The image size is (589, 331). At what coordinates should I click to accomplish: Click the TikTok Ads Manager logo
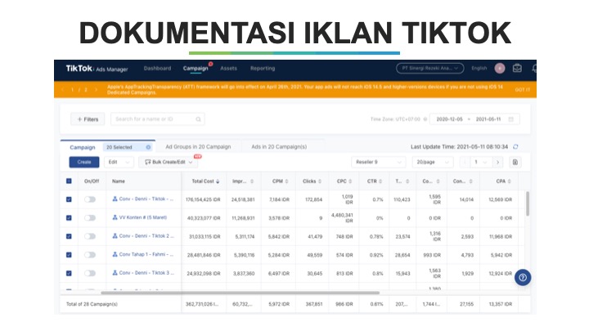click(x=97, y=69)
